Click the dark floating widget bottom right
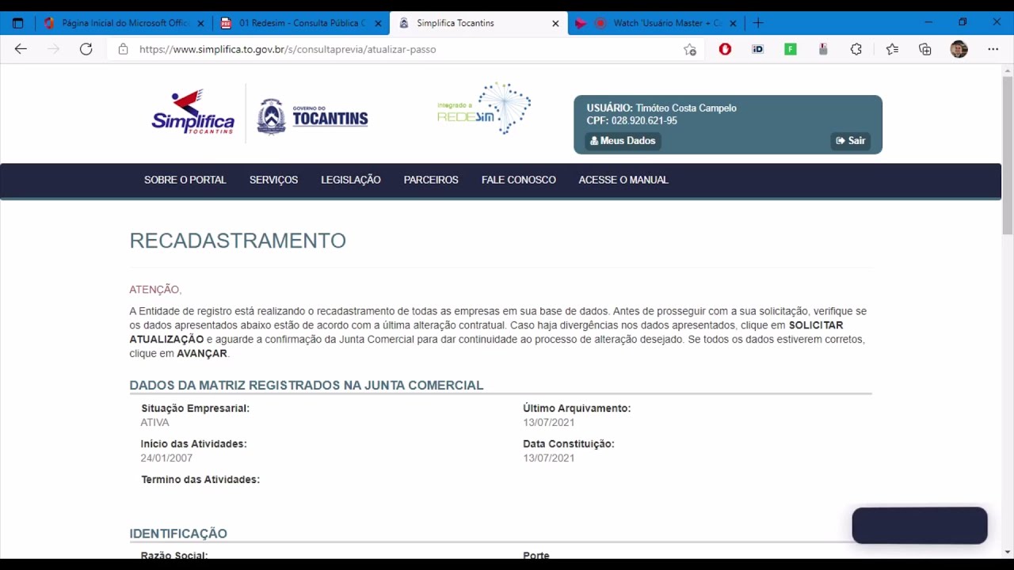The height and width of the screenshot is (570, 1014). click(920, 526)
